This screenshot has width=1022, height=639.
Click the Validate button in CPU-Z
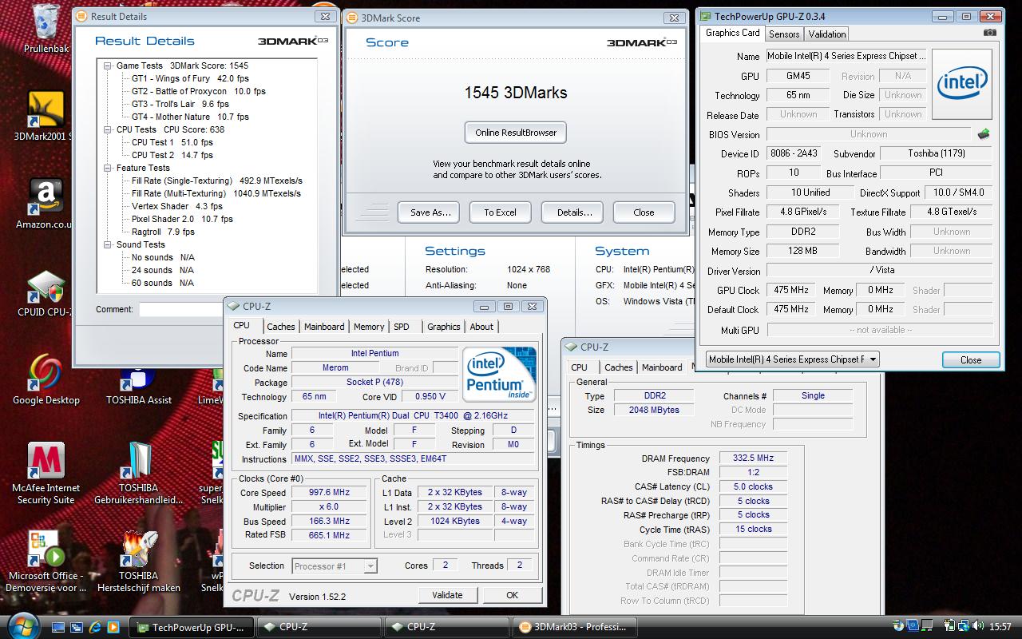point(447,595)
